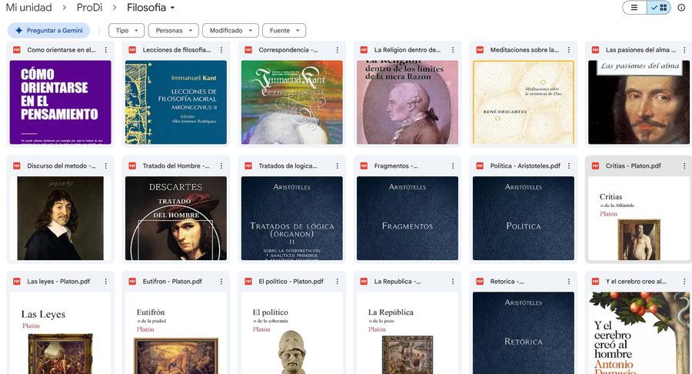Viewport: 692px width, 374px height.
Task: Click PDF icon of Tratados de logica...
Action: coord(248,165)
